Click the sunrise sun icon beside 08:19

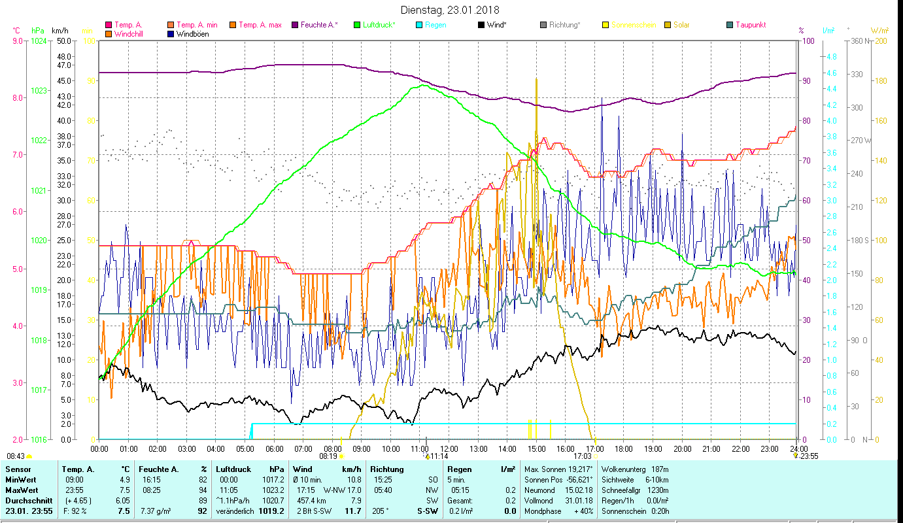tap(341, 456)
